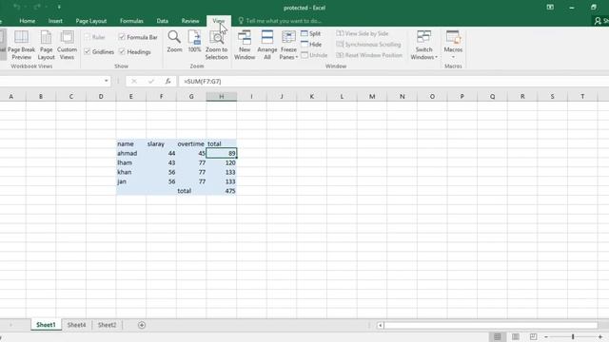Click the Tell me lightbulb icon

(241, 21)
